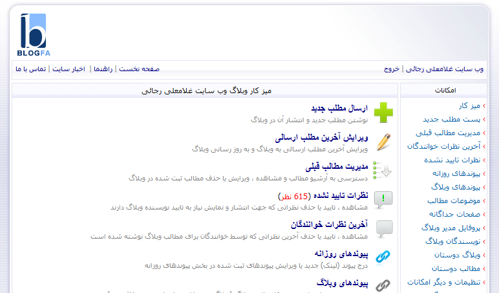This screenshot has width=499, height=293.
Task: Open تماس با ما in top menu
Action: pos(30,69)
